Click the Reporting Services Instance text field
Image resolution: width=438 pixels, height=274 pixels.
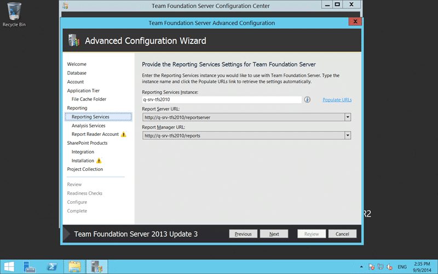[222, 100]
